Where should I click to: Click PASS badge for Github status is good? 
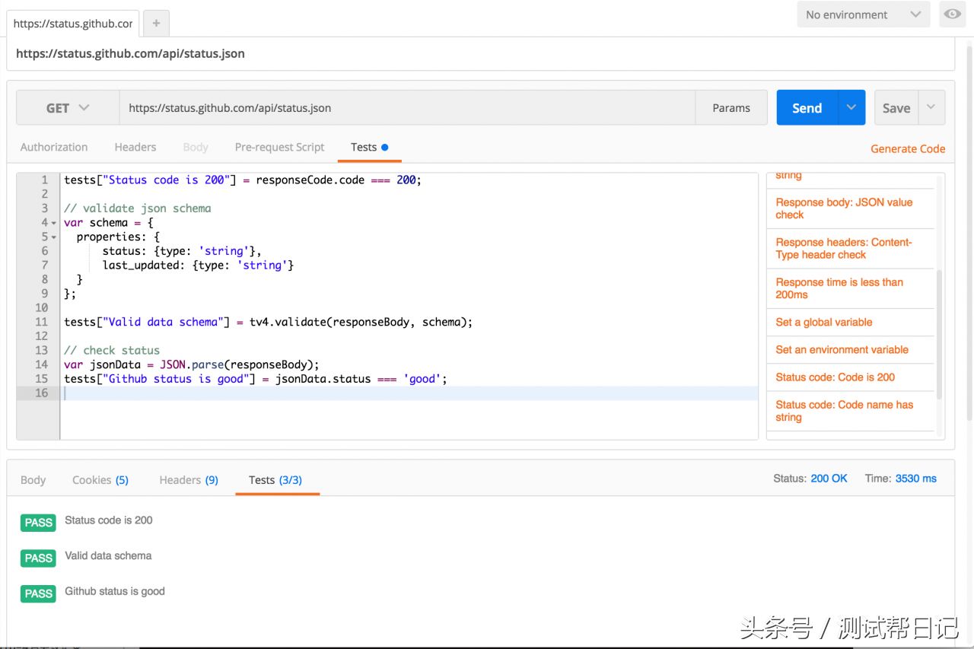pos(38,593)
